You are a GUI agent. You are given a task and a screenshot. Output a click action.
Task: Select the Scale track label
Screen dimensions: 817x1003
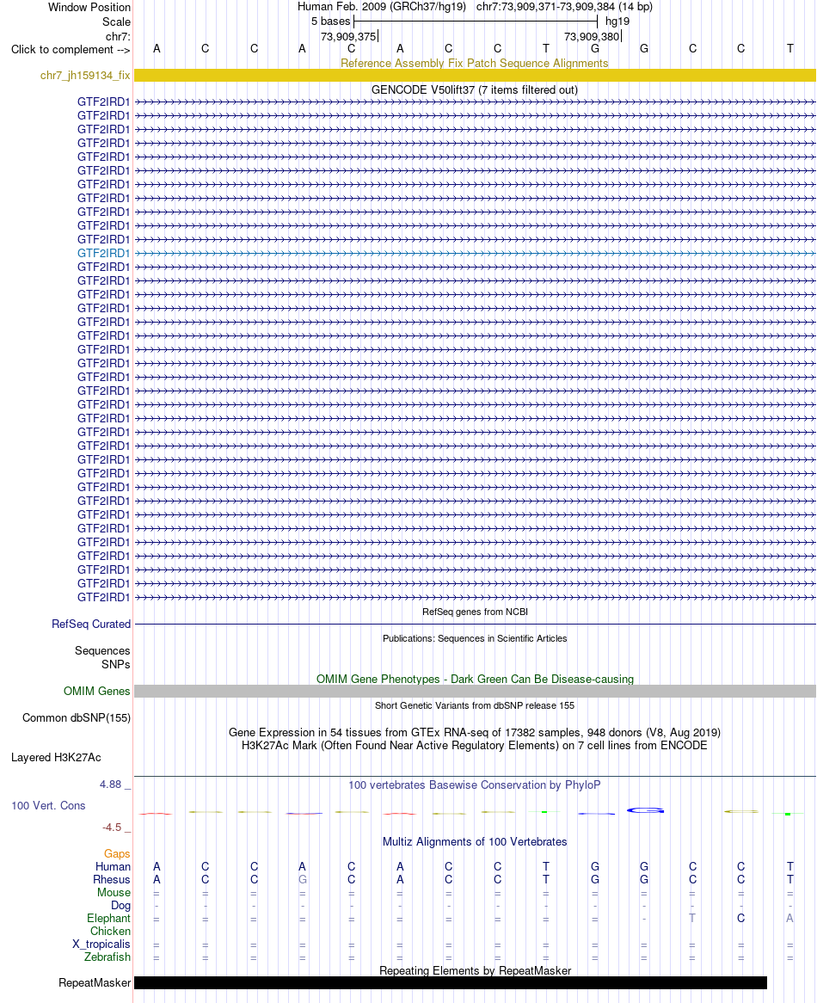[x=116, y=22]
